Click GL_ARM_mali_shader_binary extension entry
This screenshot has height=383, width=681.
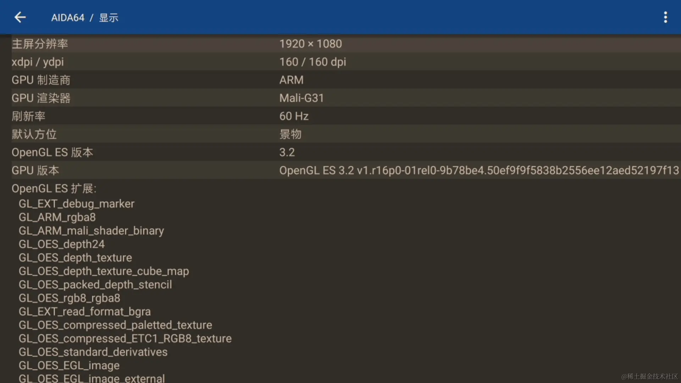pos(91,231)
